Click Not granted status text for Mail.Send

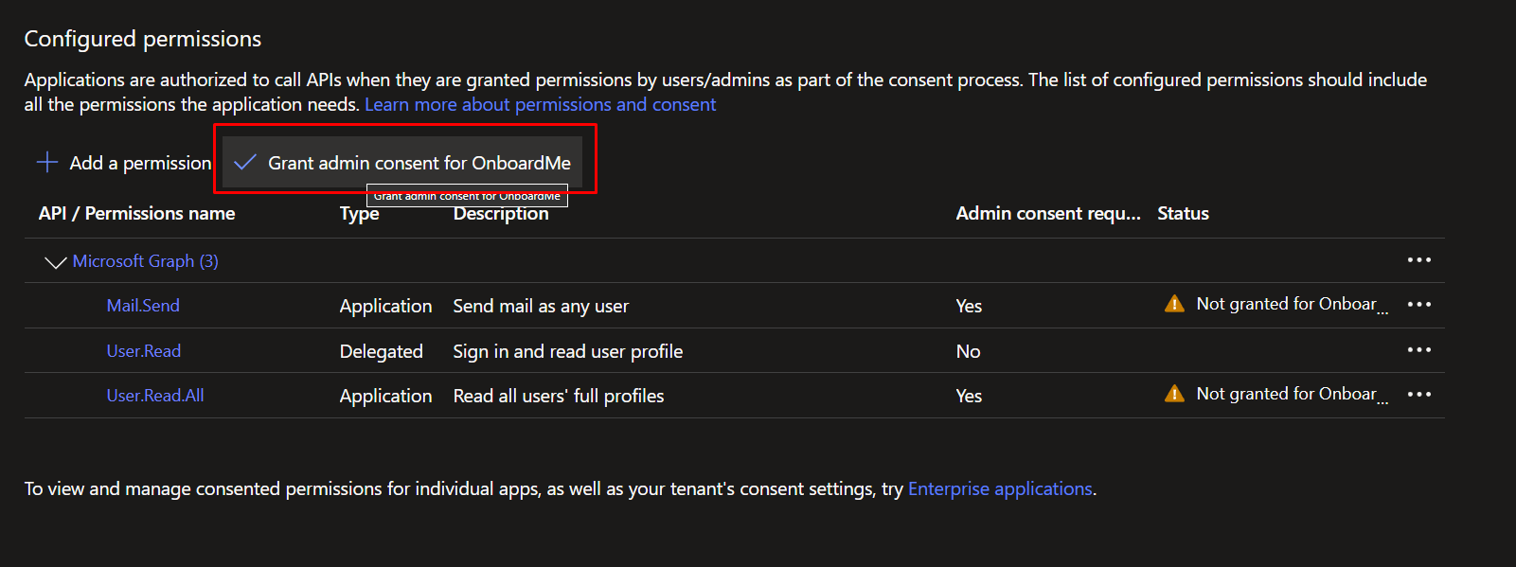pos(1286,304)
